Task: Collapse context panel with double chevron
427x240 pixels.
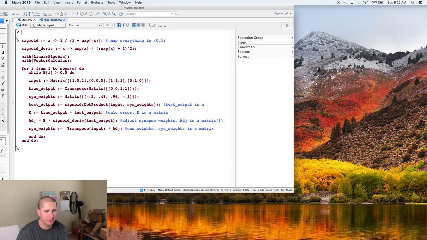Action: 287,25
